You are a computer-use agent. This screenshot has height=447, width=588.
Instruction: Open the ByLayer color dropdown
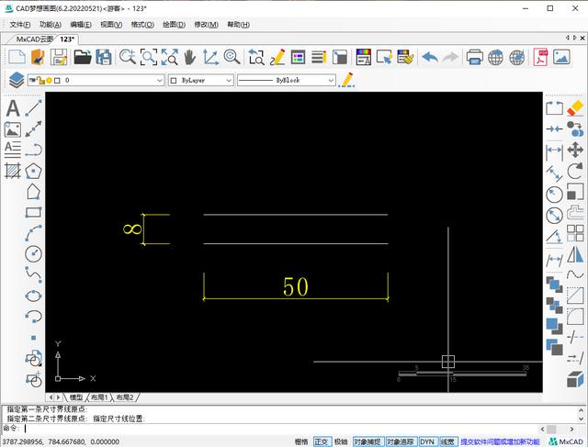pos(228,81)
